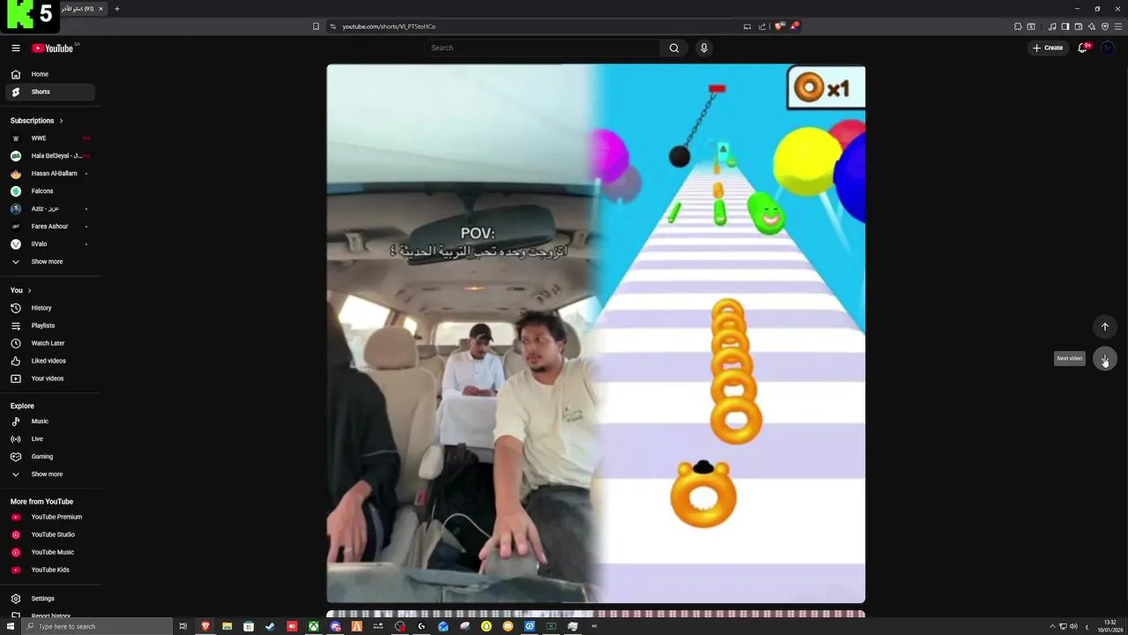Open YouTube notifications bell

(x=1082, y=48)
